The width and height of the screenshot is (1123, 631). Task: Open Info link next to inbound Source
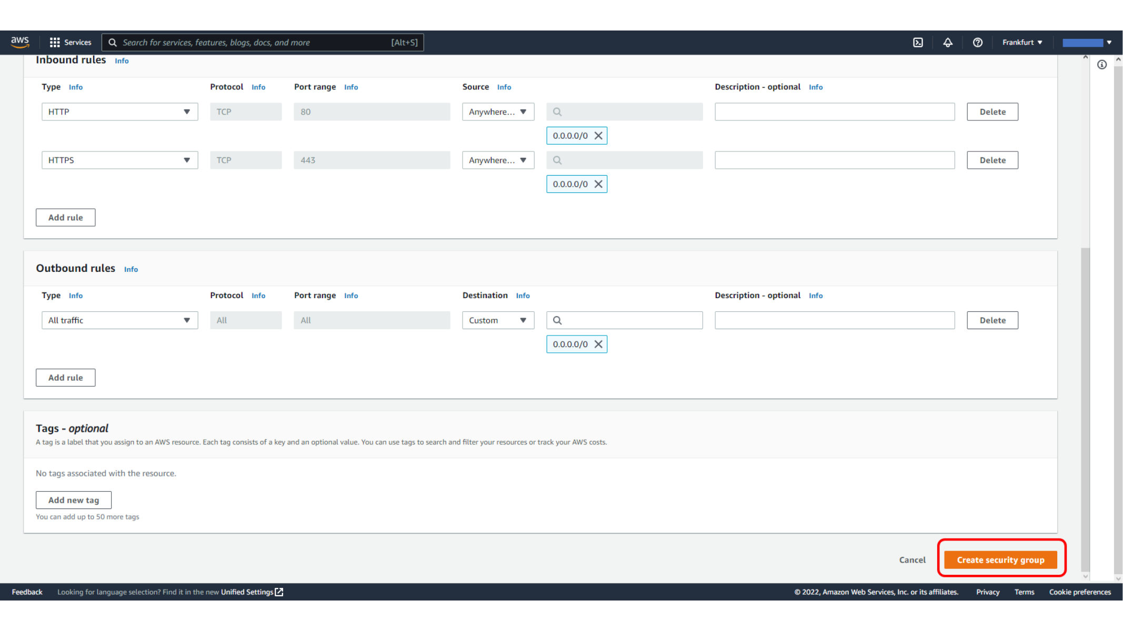click(504, 87)
